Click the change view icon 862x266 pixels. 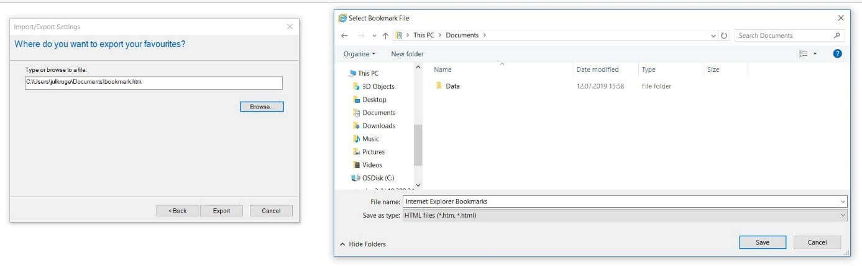pos(804,54)
